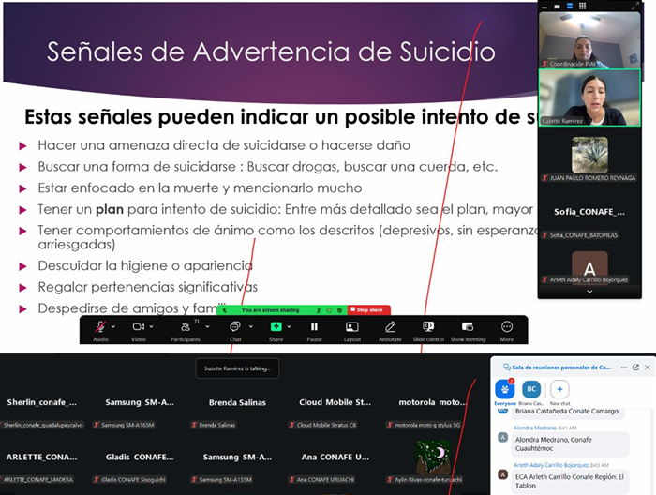Select the Everyone chat tab
This screenshot has width=656, height=495.
click(505, 390)
